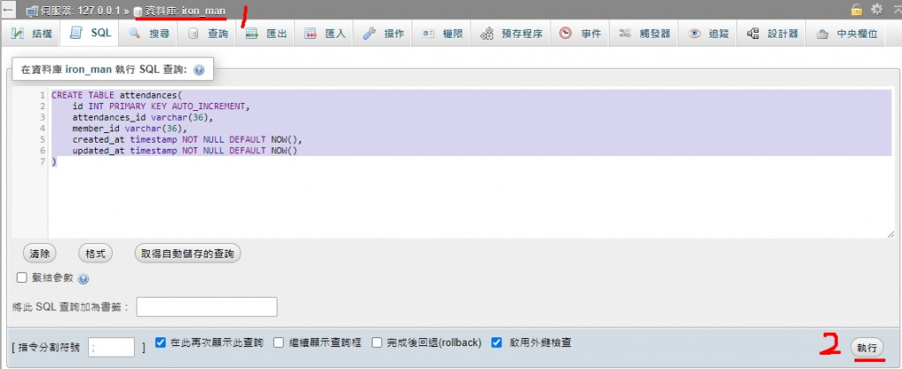Image resolution: width=902 pixels, height=369 pixels.
Task: Click the 預存程序 routines icon
Action: coord(486,34)
